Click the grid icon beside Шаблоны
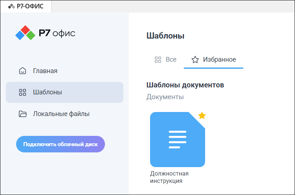The height and width of the screenshot is (195, 295). click(x=23, y=92)
